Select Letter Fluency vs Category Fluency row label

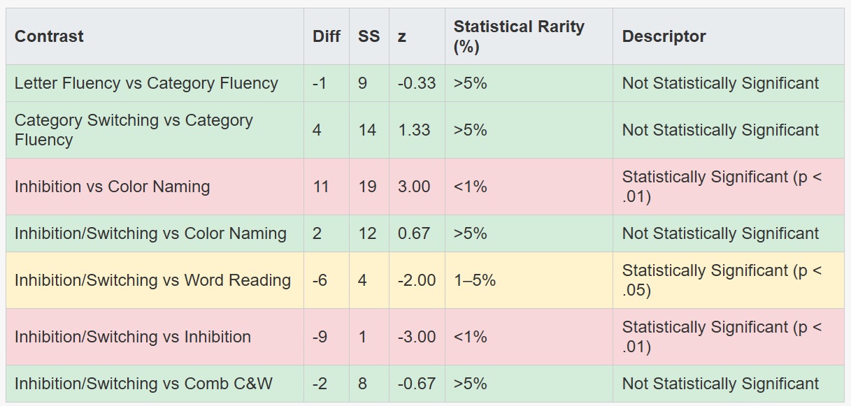click(146, 83)
